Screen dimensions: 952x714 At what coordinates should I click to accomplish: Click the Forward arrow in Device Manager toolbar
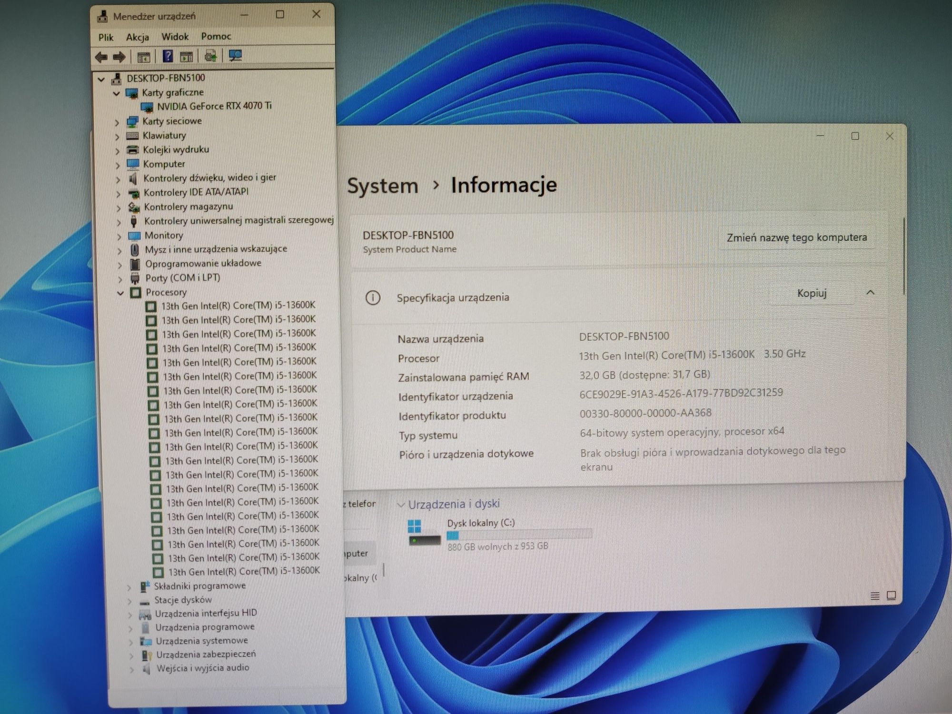pos(119,57)
